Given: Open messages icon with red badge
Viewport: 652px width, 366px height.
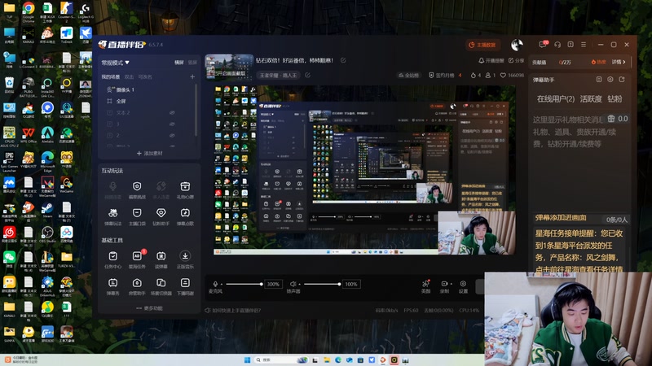Looking at the screenshot, I should point(543,44).
